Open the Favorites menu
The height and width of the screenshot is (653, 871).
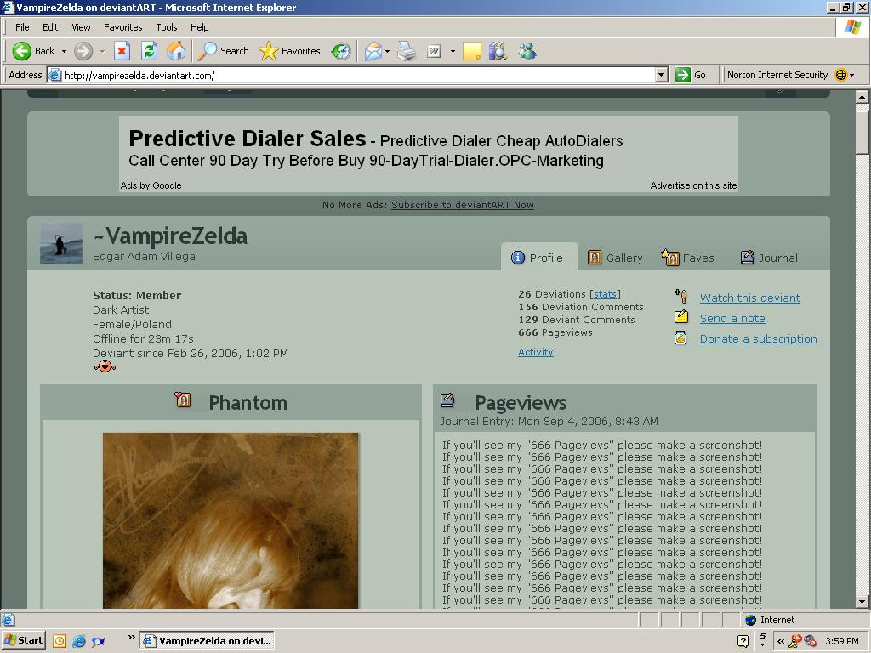coord(122,27)
